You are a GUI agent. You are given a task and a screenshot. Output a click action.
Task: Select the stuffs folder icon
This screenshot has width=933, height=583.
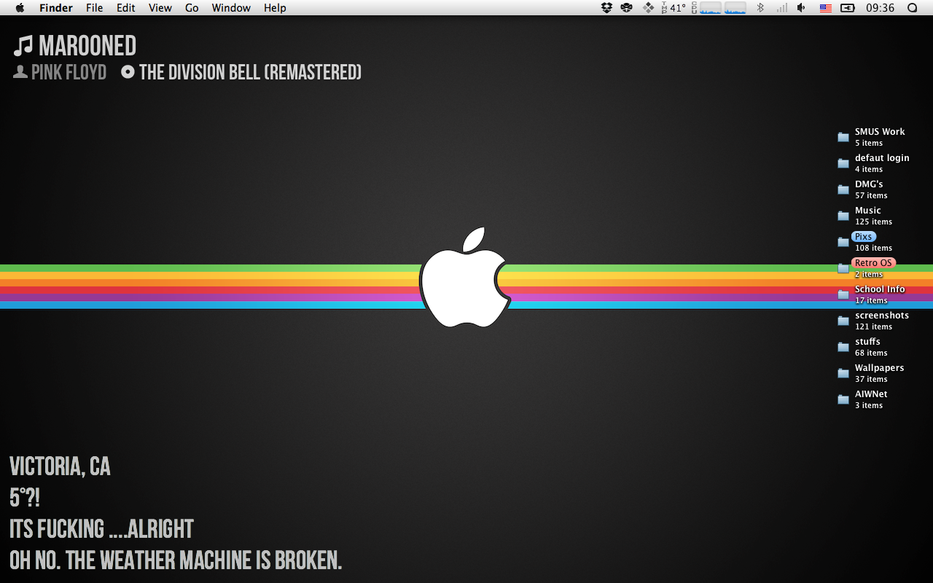843,347
